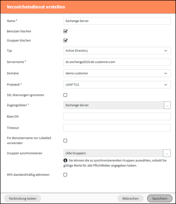Enable SSL Warnungen ignorieren checkbox
The height and width of the screenshot is (204, 176).
pyautogui.click(x=65, y=95)
